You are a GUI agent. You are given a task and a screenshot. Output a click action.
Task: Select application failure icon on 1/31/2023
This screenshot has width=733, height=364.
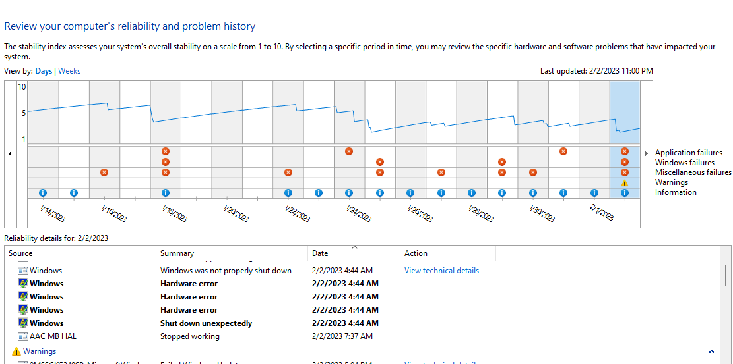563,151
